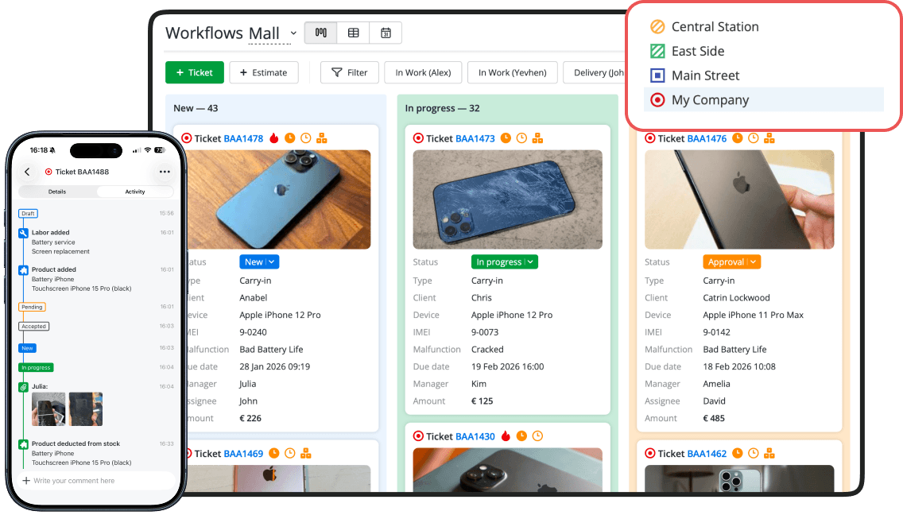Apply the In Work (Yevhen) filter
The image size is (903, 515).
coord(513,72)
